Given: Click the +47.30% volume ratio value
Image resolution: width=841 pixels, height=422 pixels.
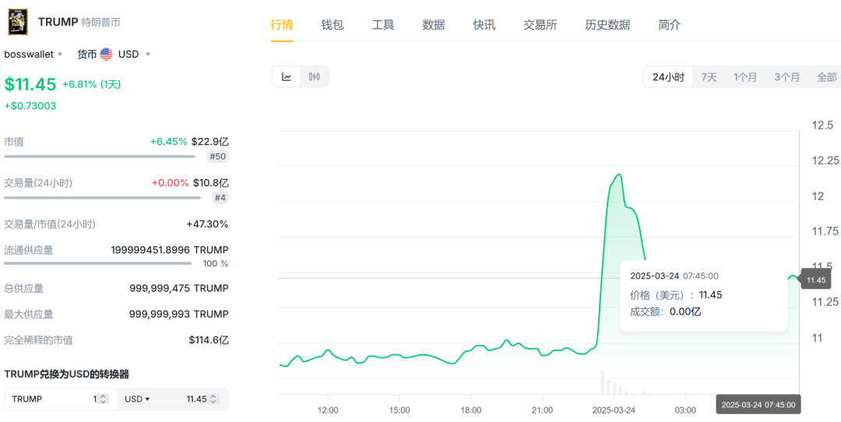Looking at the screenshot, I should pyautogui.click(x=208, y=224).
